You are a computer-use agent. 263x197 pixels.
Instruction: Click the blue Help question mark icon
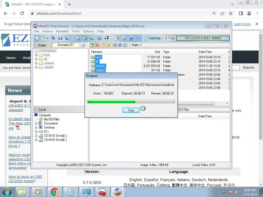131,38
